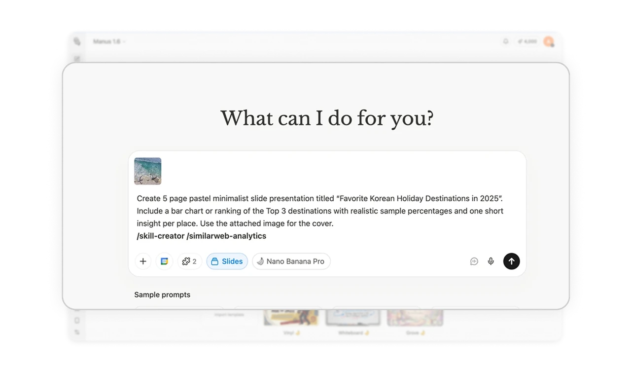Screen dimensions: 631x372
Task: Click the credits counter in the background window
Action: point(527,41)
